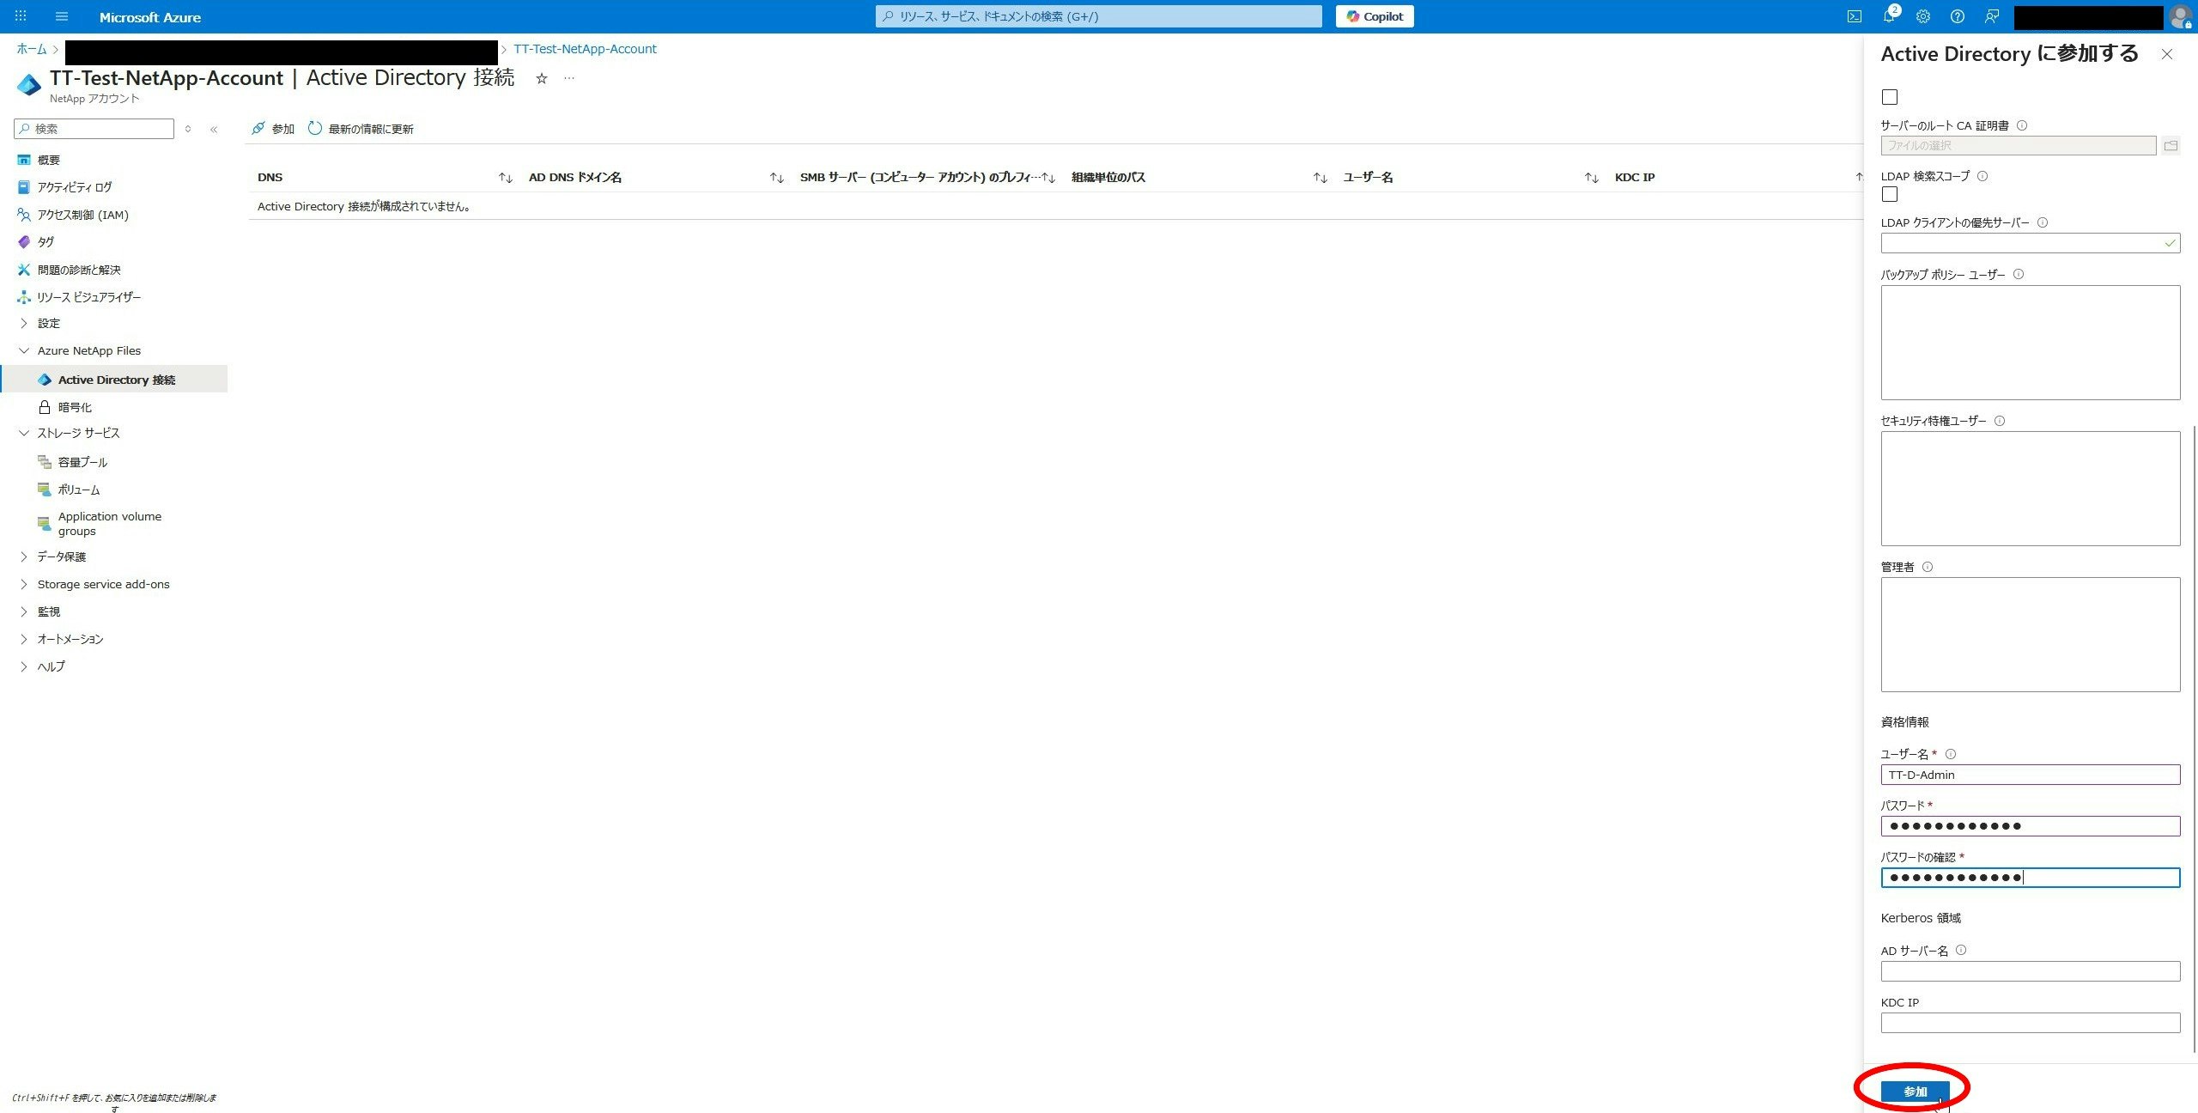Toggle checkbox above サーバーのルート CA 証明書
This screenshot has width=2198, height=1113.
[x=1890, y=97]
